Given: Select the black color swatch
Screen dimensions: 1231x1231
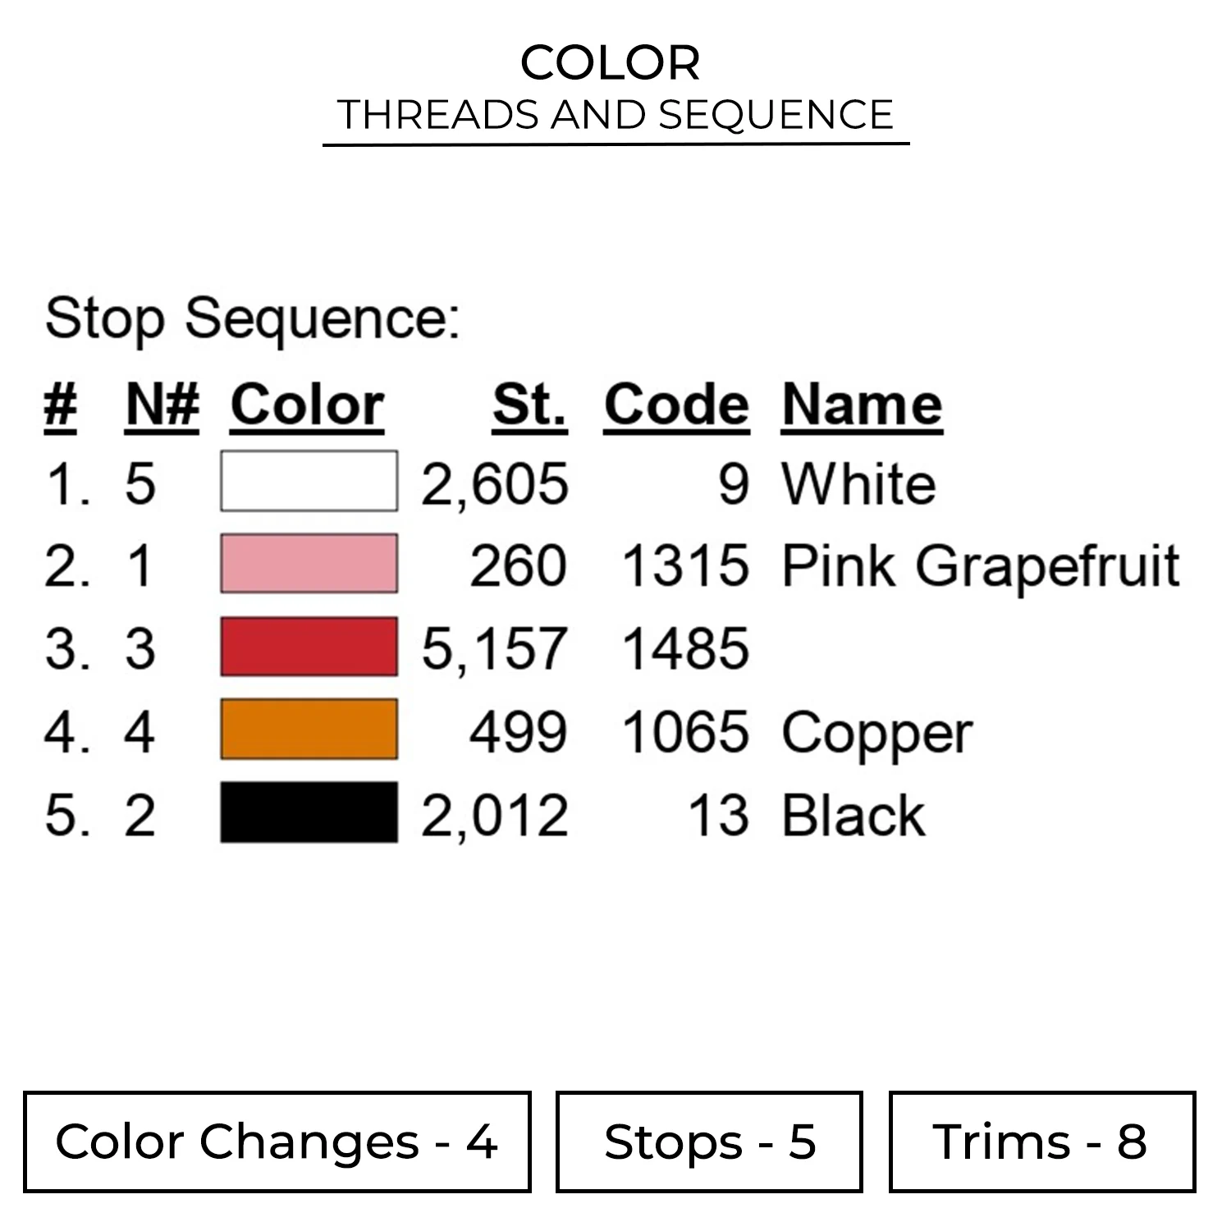Looking at the screenshot, I should pyautogui.click(x=309, y=812).
